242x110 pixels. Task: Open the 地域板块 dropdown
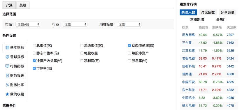(129, 24)
